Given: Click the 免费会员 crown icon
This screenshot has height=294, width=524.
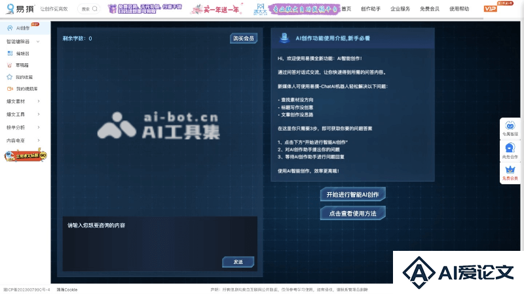Looking at the screenshot, I should 510,170.
